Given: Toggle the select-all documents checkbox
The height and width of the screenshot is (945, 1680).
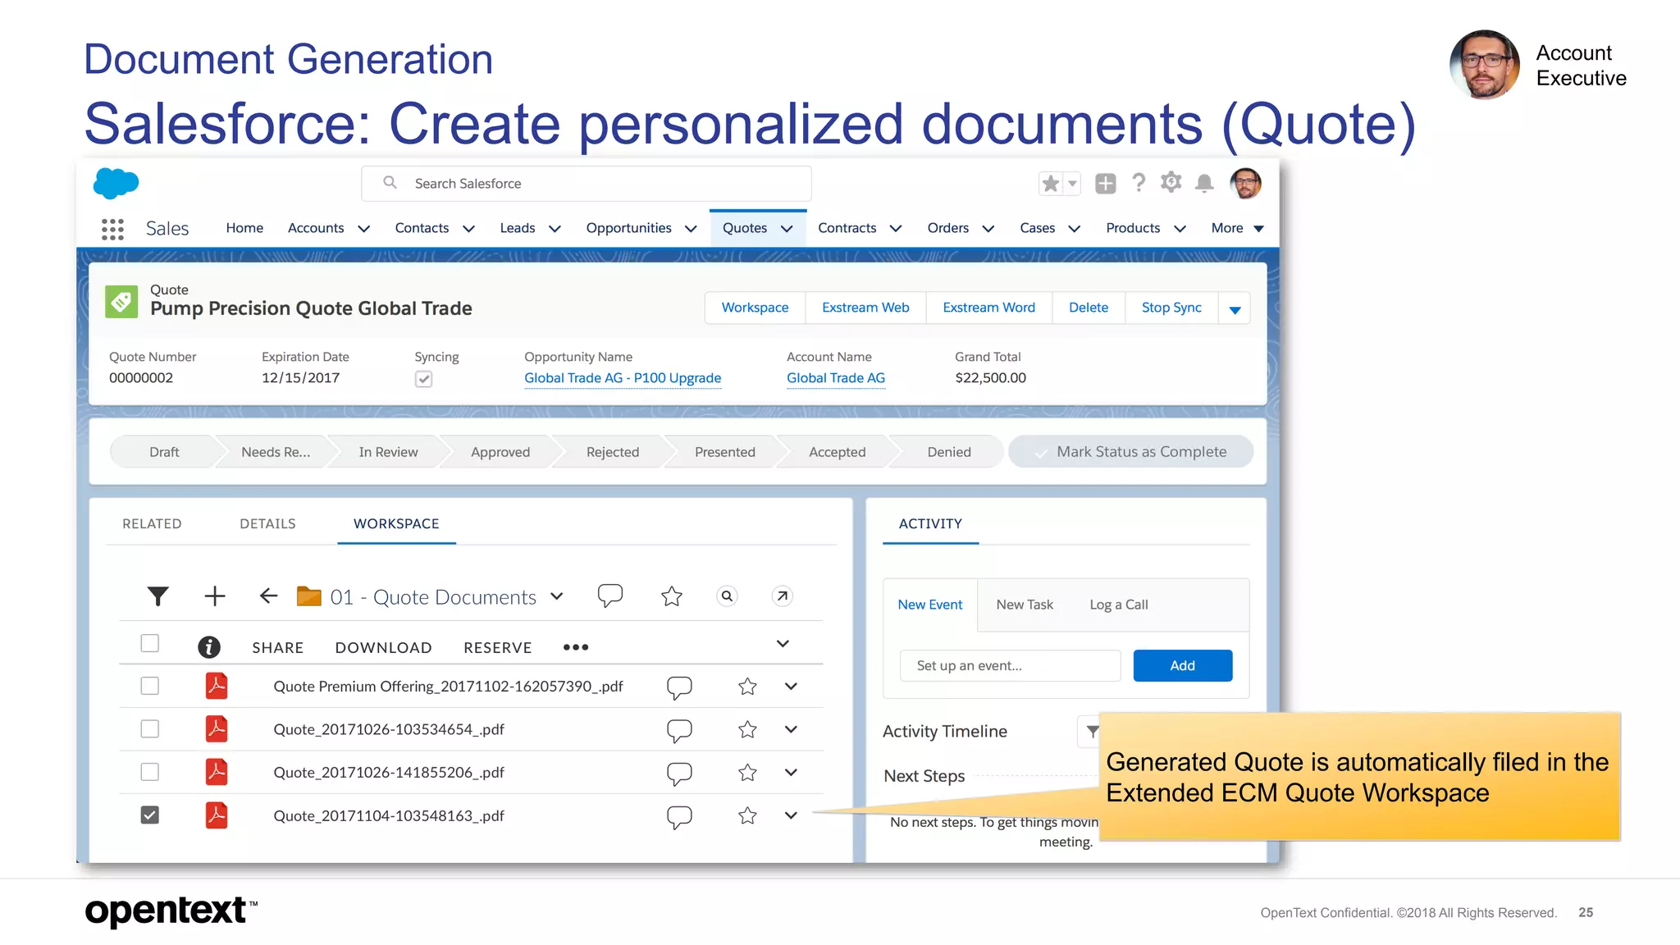Looking at the screenshot, I should [149, 643].
